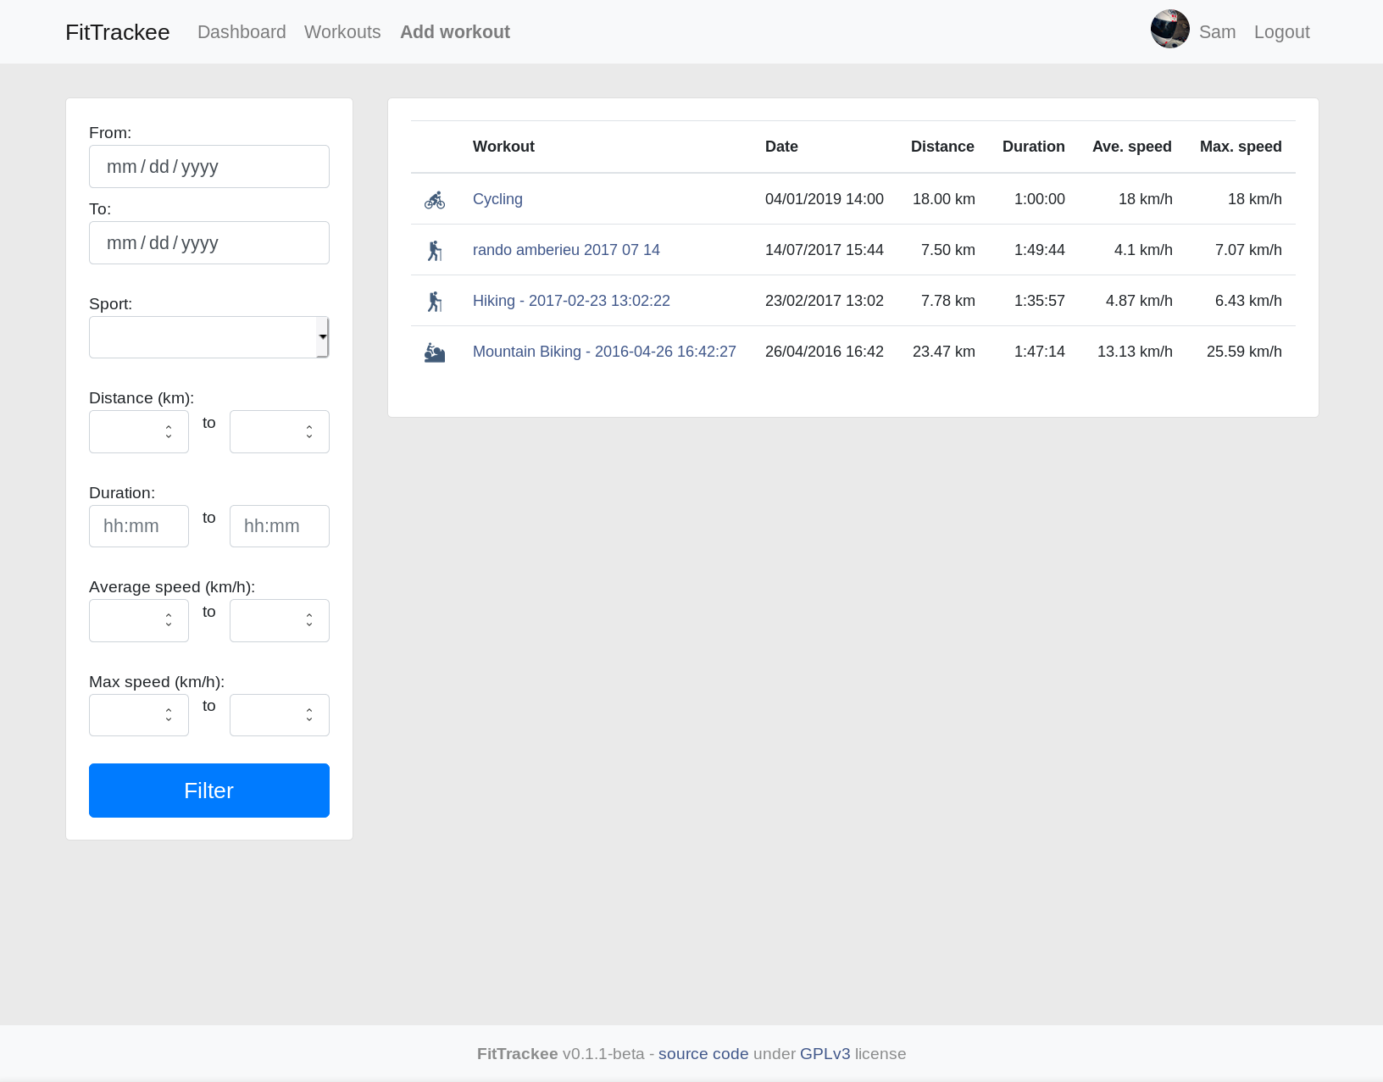Open Hiking - 2017-02-23 13:02:22 workout
Viewport: 1383px width, 1082px height.
pos(571,301)
